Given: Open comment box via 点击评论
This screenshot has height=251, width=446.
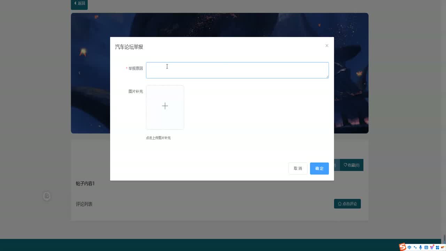Looking at the screenshot, I should point(347,204).
